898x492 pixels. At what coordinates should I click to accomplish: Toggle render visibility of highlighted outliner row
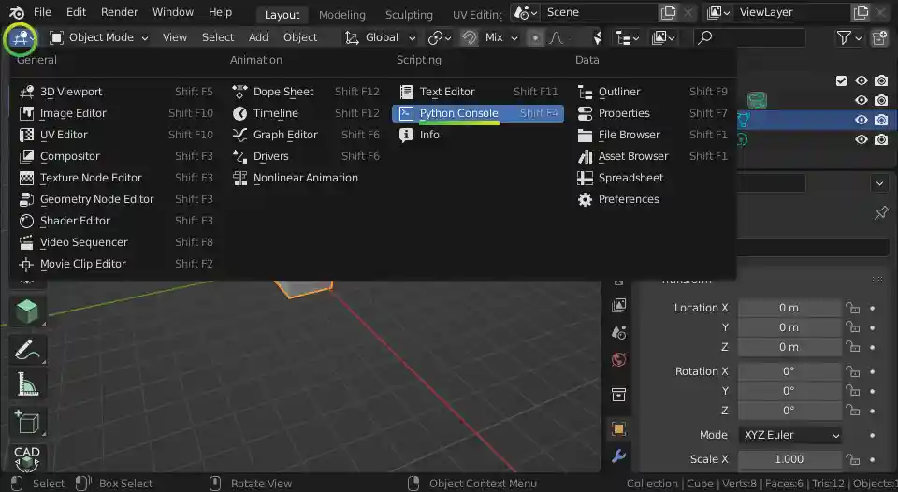[881, 121]
